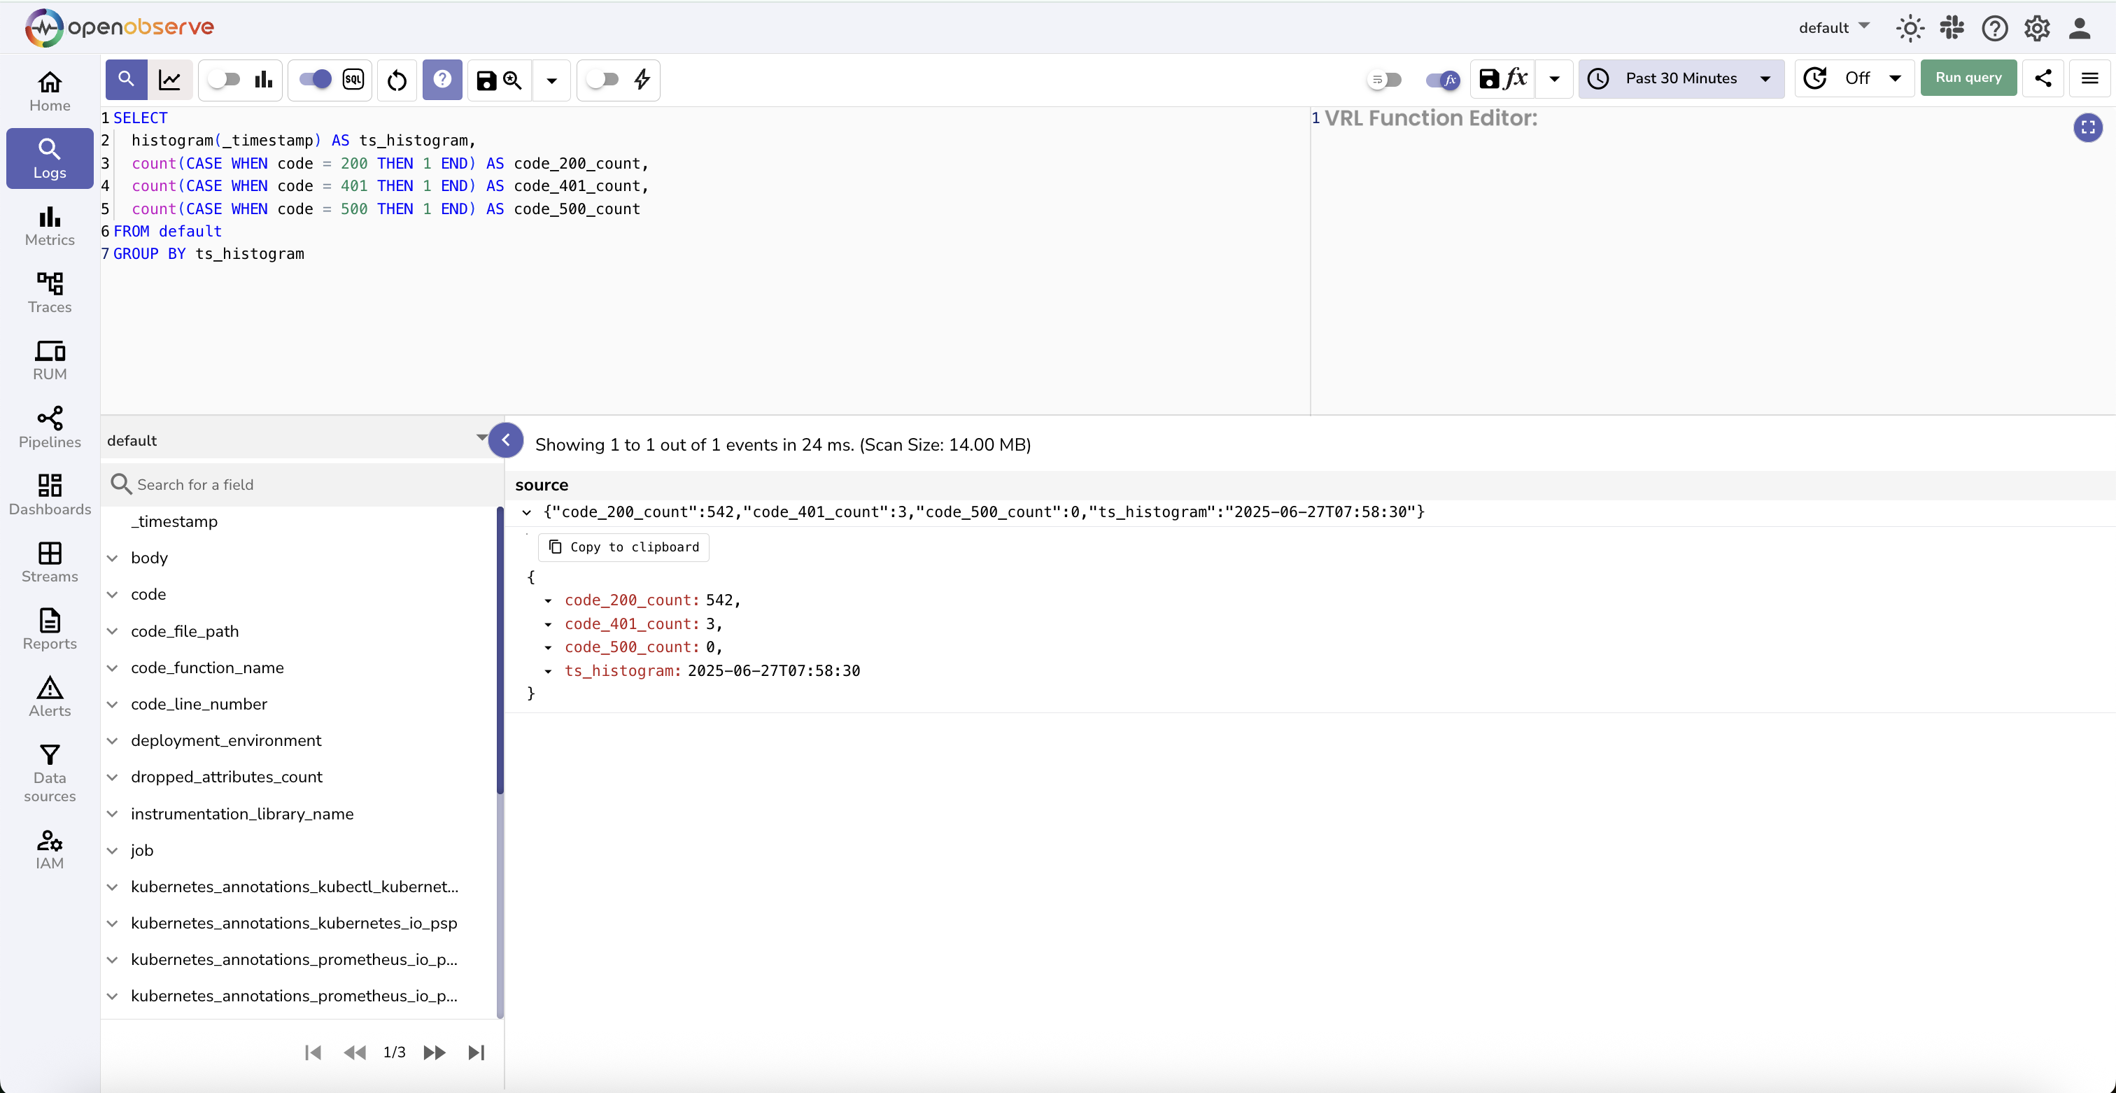Click the field list vertical scrollbar
Screen dimensions: 2116x1093
click(x=500, y=650)
